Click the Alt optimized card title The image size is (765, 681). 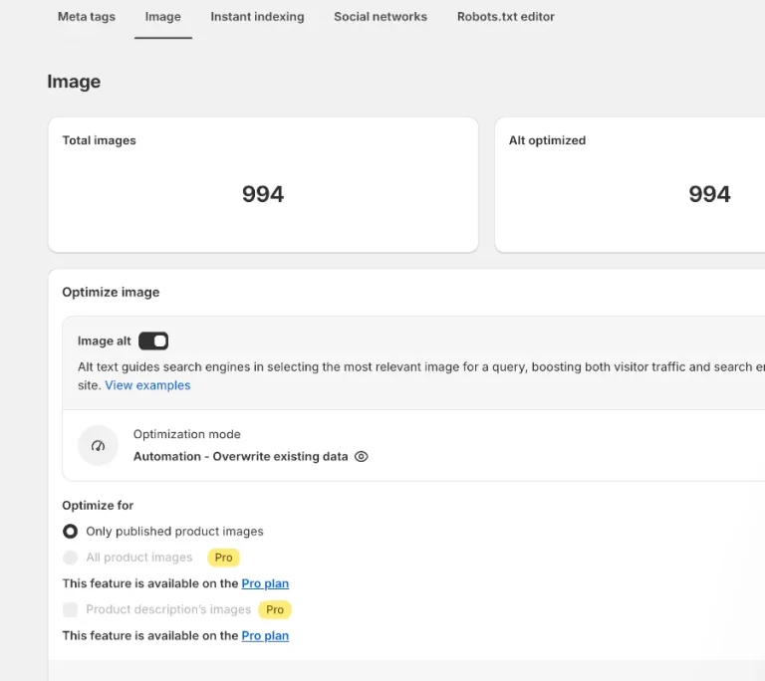pos(547,140)
